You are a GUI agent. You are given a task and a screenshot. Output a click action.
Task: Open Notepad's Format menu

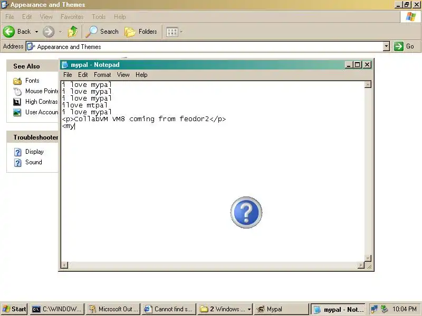(102, 75)
